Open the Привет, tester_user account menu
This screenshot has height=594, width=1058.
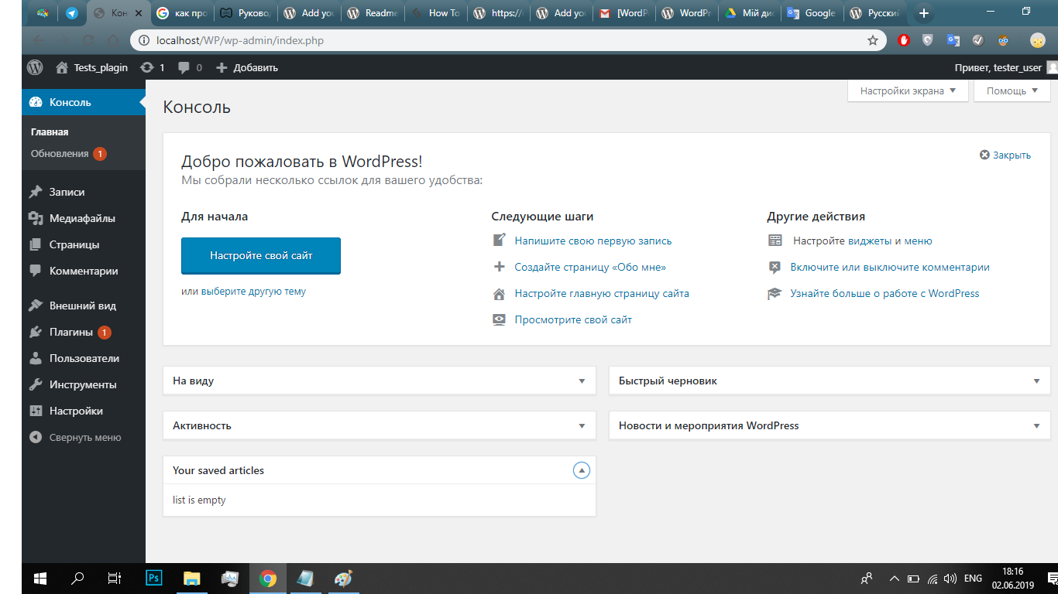tap(1005, 67)
